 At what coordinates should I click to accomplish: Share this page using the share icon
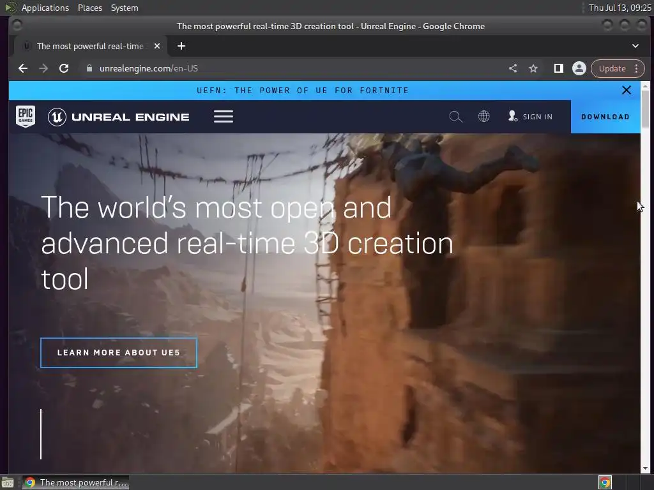coord(513,68)
